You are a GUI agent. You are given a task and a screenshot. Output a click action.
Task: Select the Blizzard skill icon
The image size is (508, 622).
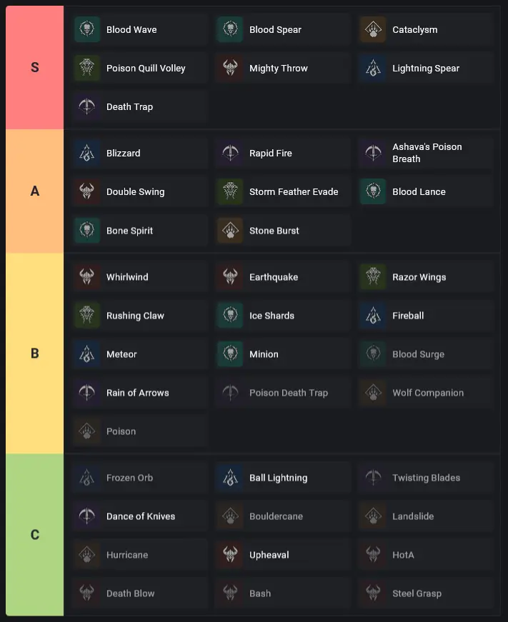(86, 154)
